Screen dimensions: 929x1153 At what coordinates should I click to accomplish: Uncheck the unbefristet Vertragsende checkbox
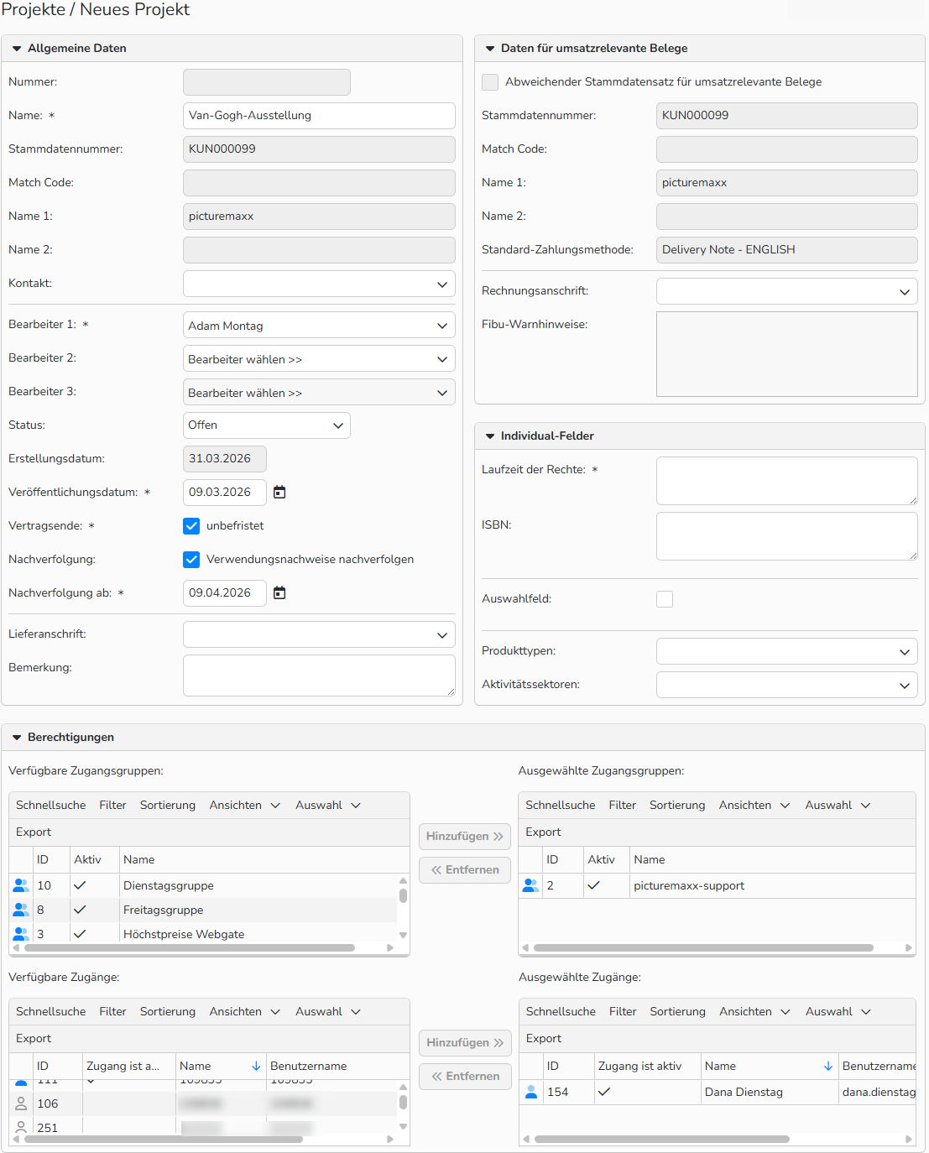pyautogui.click(x=191, y=526)
